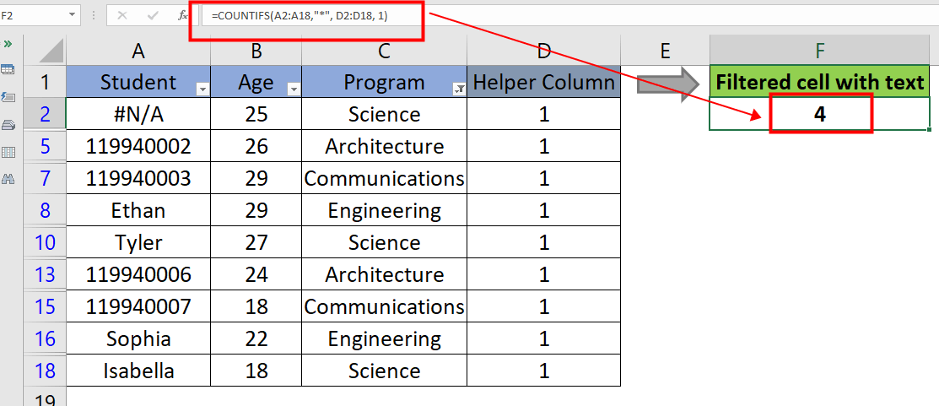Click the Cancel X formula icon

coord(123,15)
